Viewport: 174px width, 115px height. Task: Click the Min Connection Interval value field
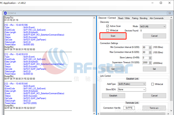(146, 47)
